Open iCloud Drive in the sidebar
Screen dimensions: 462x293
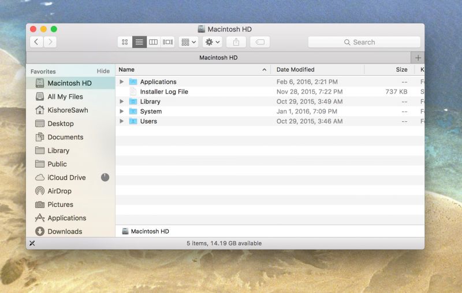tap(70, 177)
